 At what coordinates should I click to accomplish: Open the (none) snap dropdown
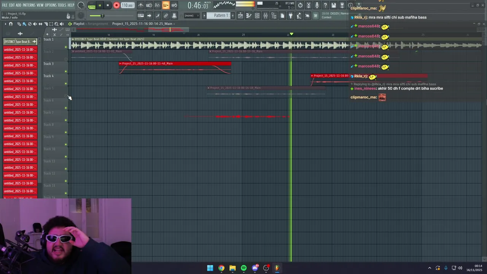click(x=192, y=16)
